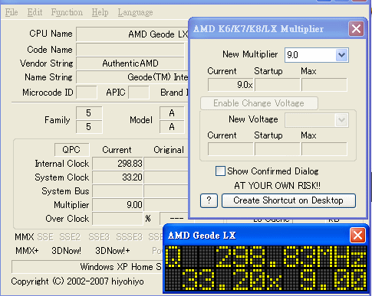Click the Current multiplier 9.0x field
This screenshot has width=372, height=296.
(x=231, y=85)
